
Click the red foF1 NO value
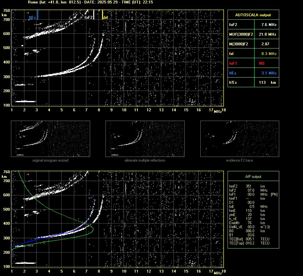click(x=262, y=63)
